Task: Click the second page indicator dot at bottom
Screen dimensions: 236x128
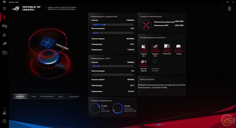Action: 163,125
